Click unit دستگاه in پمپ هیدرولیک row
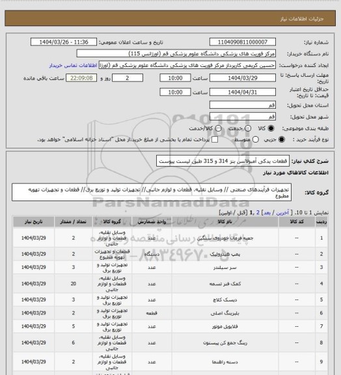Viewport: 341px width, 375px height. click(x=152, y=254)
